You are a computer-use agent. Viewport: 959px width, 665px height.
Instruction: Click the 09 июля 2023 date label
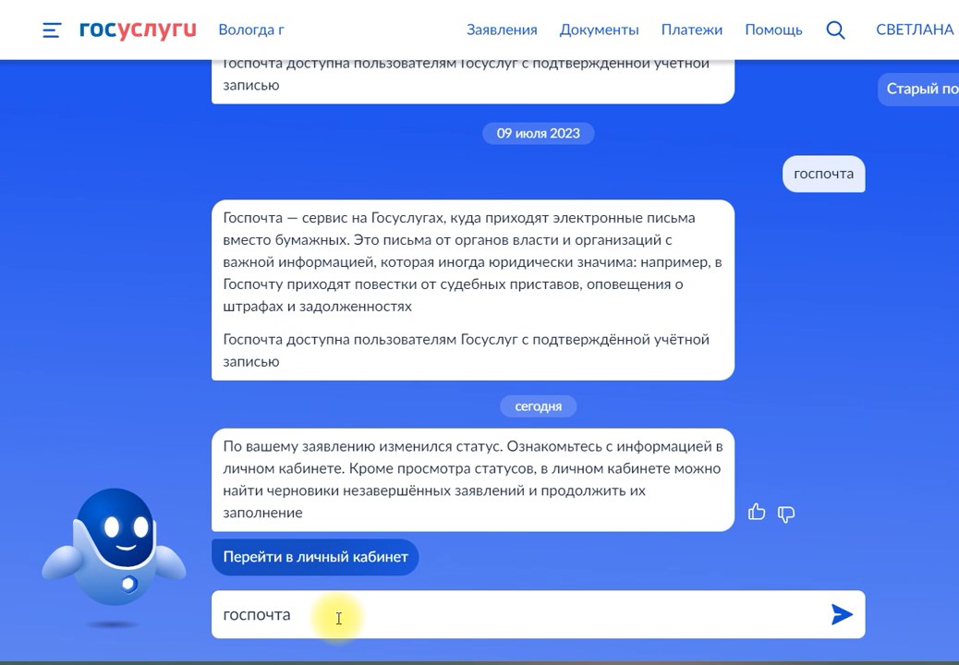point(538,133)
